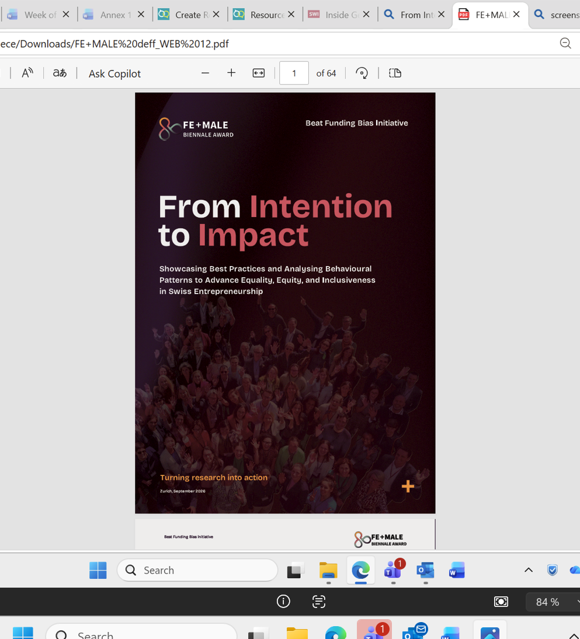Click the fit-to-window icon beside 84 %
This screenshot has width=580, height=639.
pyautogui.click(x=501, y=602)
